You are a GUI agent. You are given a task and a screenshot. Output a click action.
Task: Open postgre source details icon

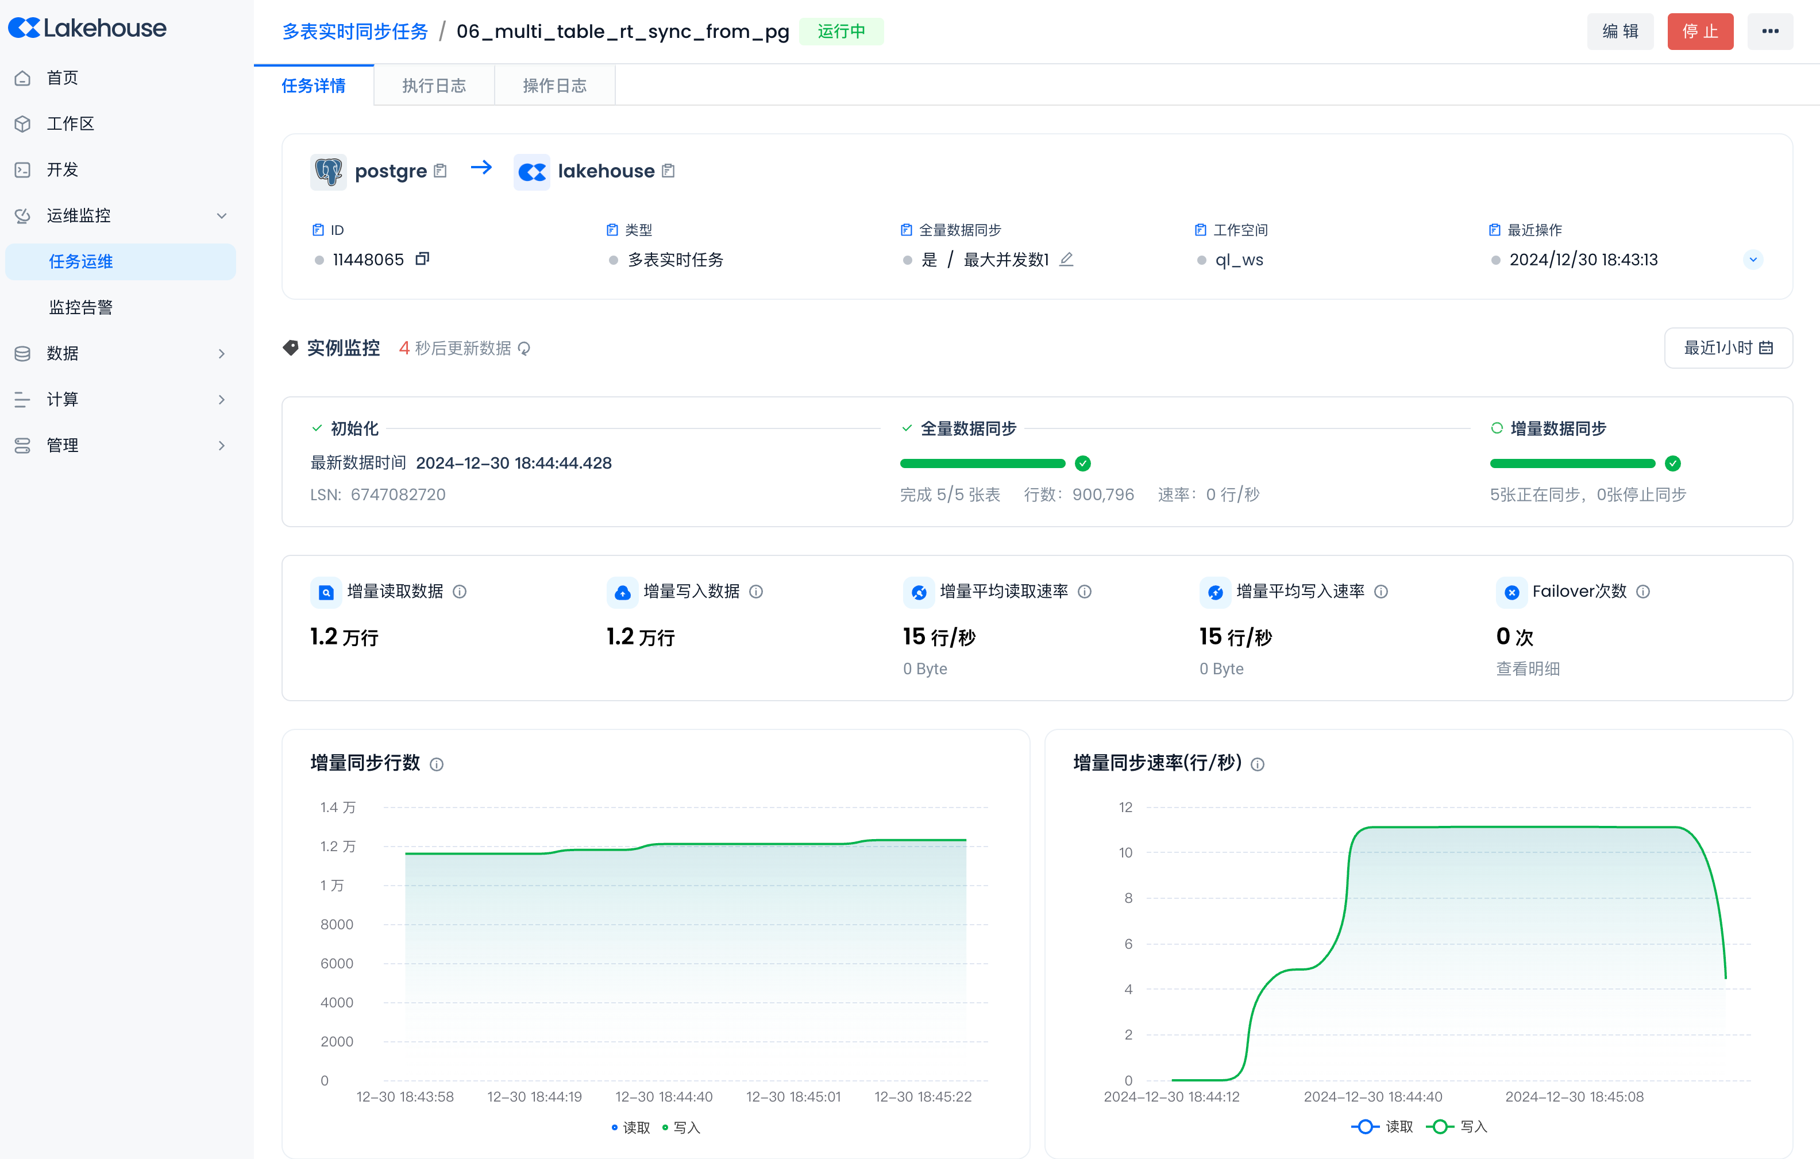pyautogui.click(x=441, y=171)
